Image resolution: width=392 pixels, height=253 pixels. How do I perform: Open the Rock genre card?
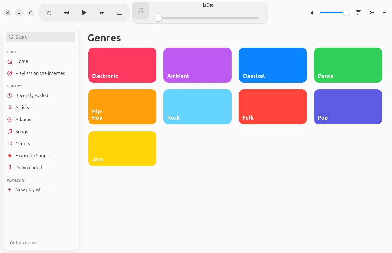pos(198,107)
